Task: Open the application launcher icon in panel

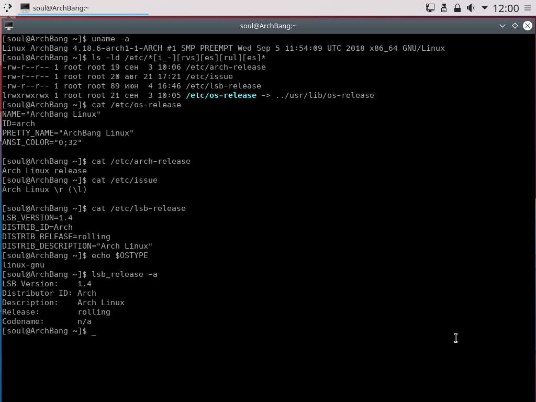Action: tap(7, 7)
